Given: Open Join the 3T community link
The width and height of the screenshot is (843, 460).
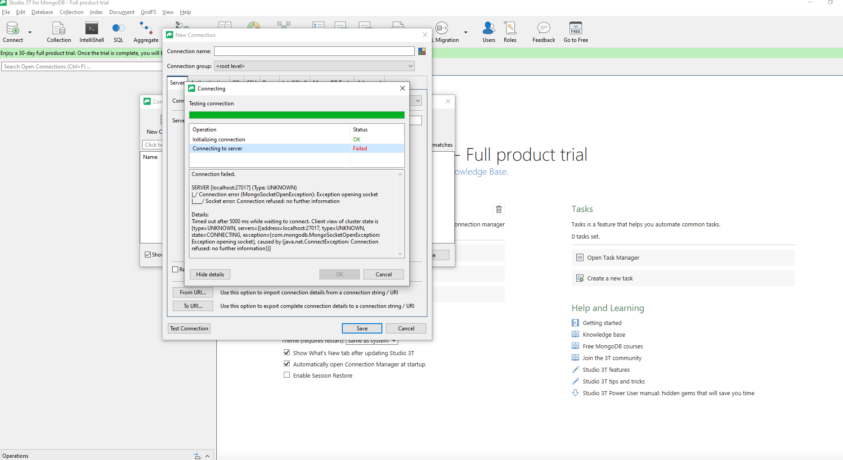Looking at the screenshot, I should pyautogui.click(x=612, y=358).
